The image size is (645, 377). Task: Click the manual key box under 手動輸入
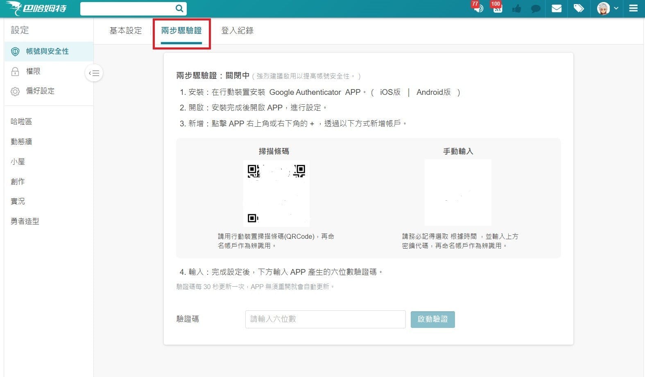(x=458, y=193)
